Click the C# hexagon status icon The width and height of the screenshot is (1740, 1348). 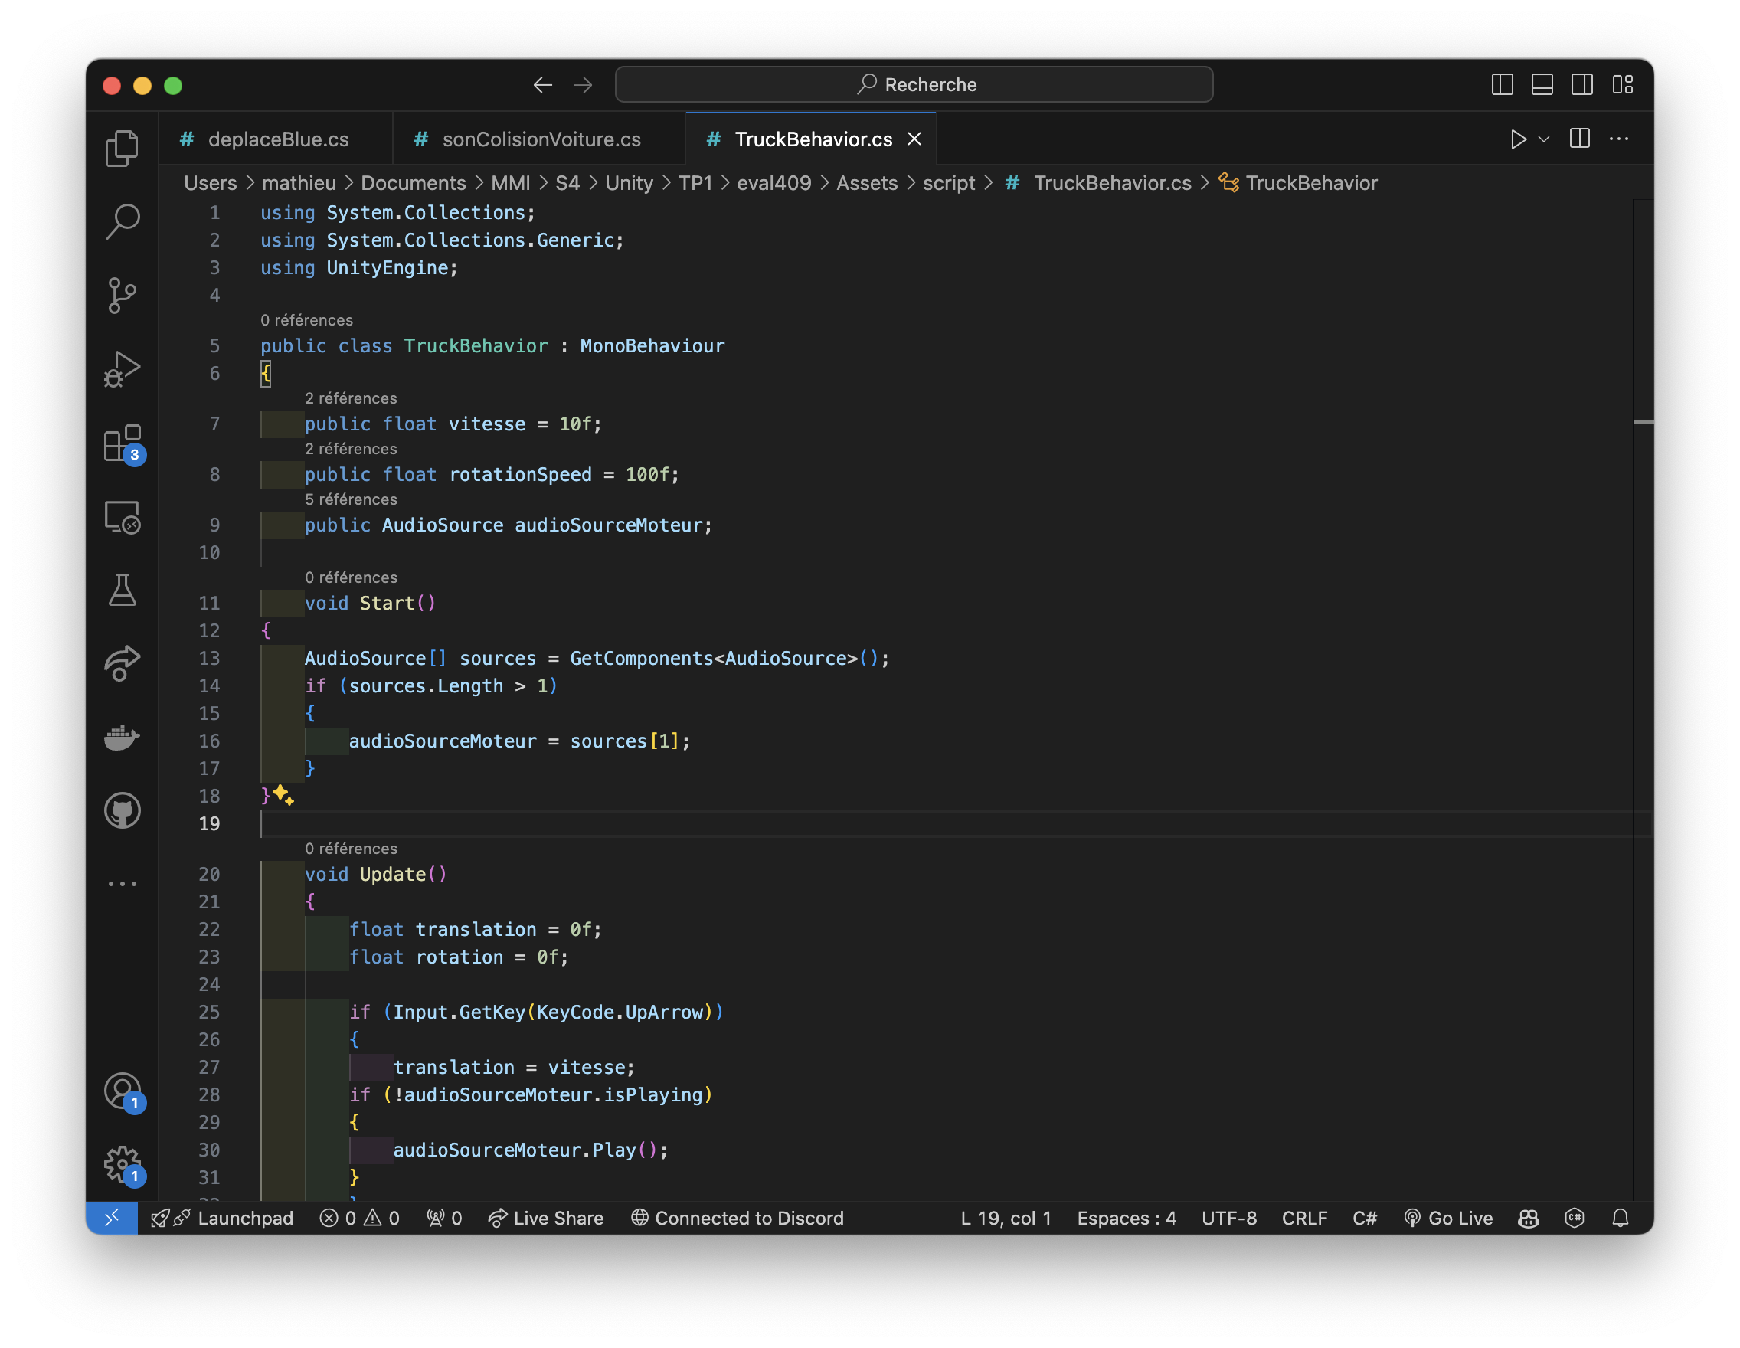coord(1575,1218)
